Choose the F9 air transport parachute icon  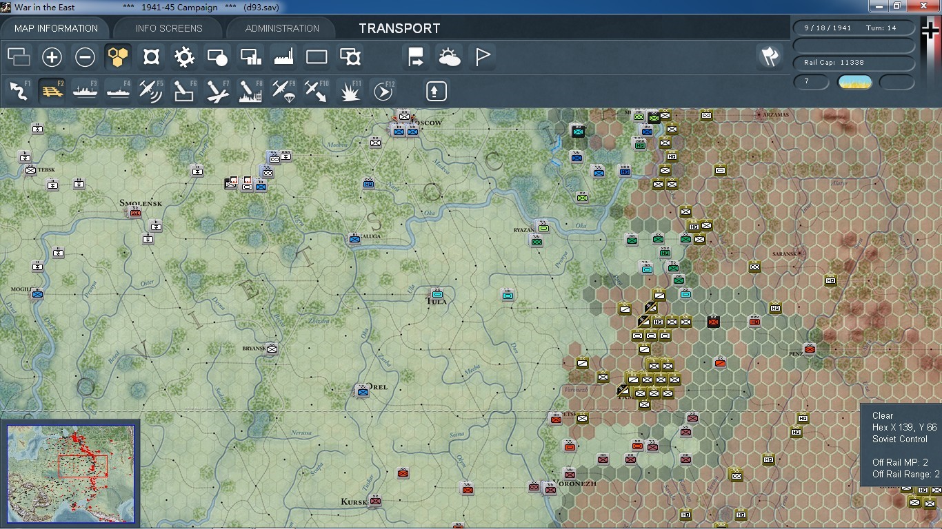[283, 91]
